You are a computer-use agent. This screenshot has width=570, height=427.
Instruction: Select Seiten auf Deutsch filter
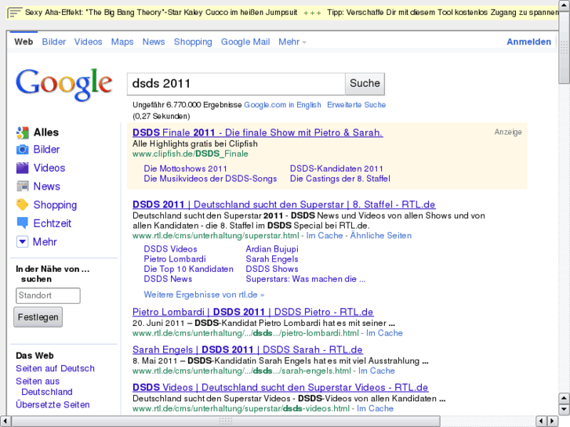[x=55, y=368]
